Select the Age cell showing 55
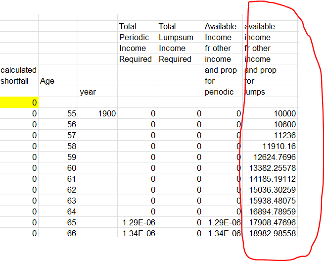324x261 pixels. 58,113
